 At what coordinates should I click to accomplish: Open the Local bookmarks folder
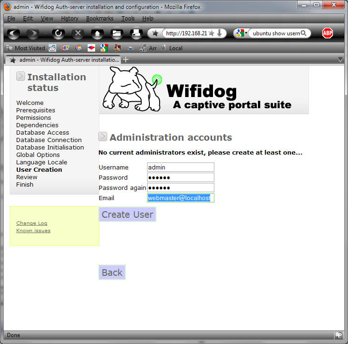tap(172, 48)
